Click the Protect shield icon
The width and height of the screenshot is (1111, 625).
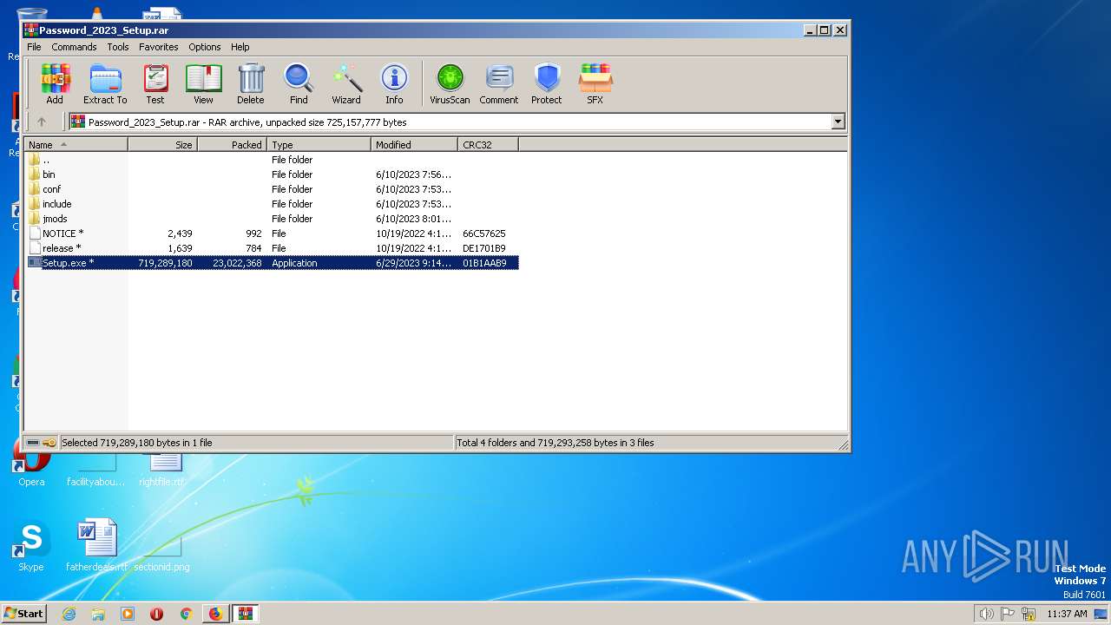(x=547, y=84)
